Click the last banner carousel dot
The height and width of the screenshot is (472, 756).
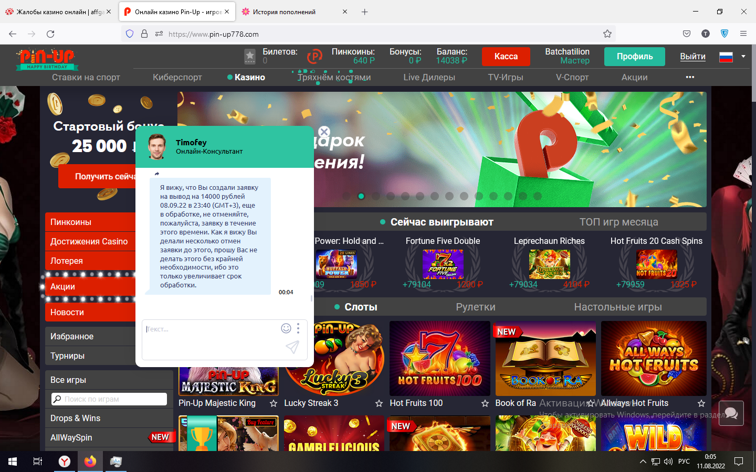tap(538, 196)
